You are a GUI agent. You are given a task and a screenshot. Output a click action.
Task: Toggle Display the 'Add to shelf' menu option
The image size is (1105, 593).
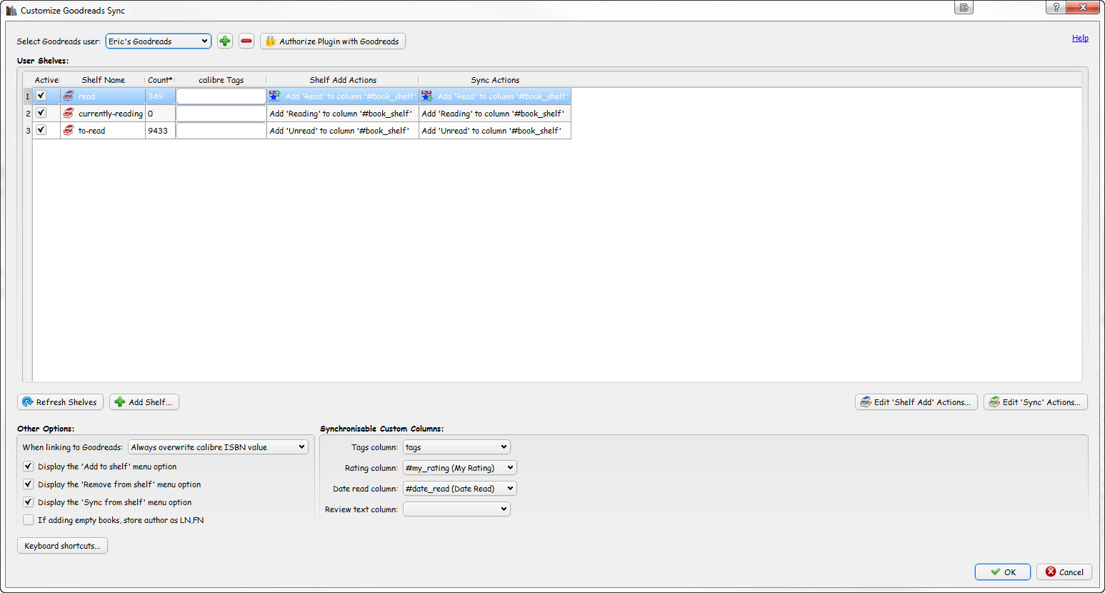click(29, 467)
